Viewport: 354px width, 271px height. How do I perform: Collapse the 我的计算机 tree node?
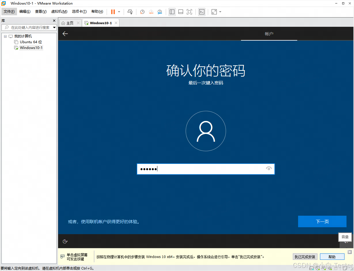click(5, 36)
